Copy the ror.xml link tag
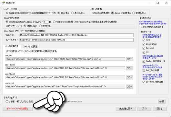Viewport: 171px width, 117px height. [130, 59]
